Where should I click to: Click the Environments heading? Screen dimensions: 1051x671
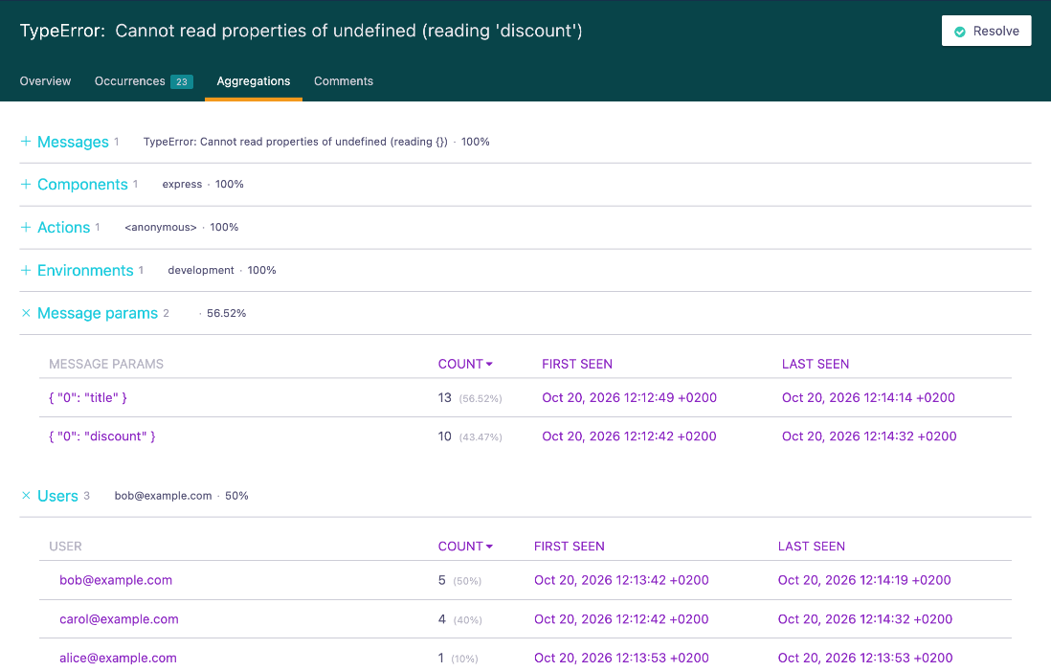[85, 270]
